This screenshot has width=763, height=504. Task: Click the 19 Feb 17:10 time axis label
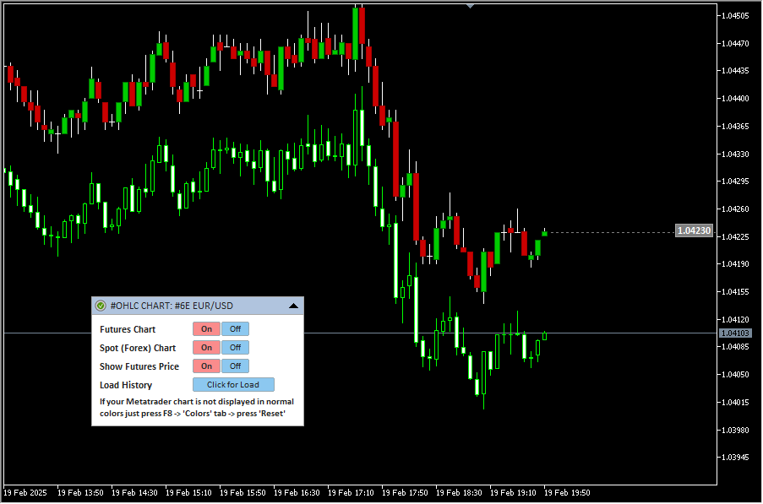[x=351, y=492]
